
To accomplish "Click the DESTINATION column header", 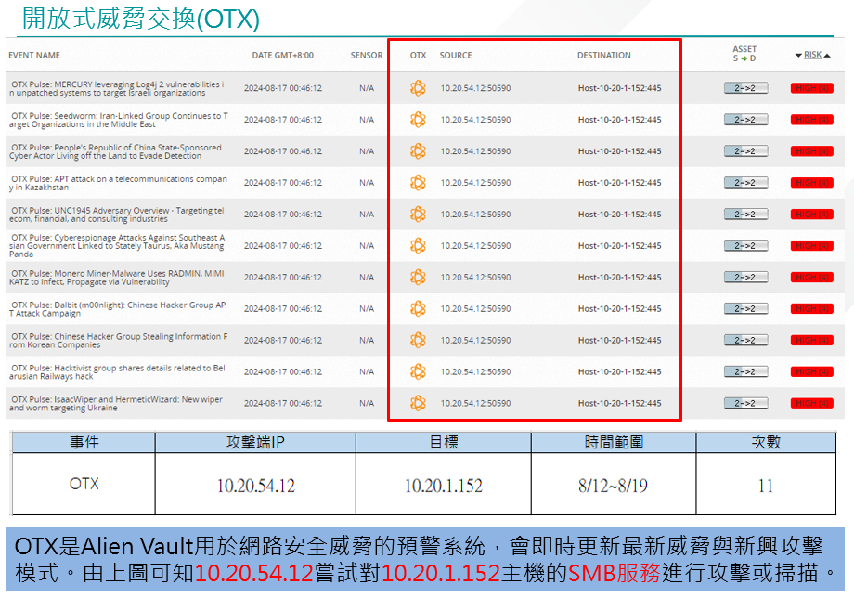I will 604,56.
